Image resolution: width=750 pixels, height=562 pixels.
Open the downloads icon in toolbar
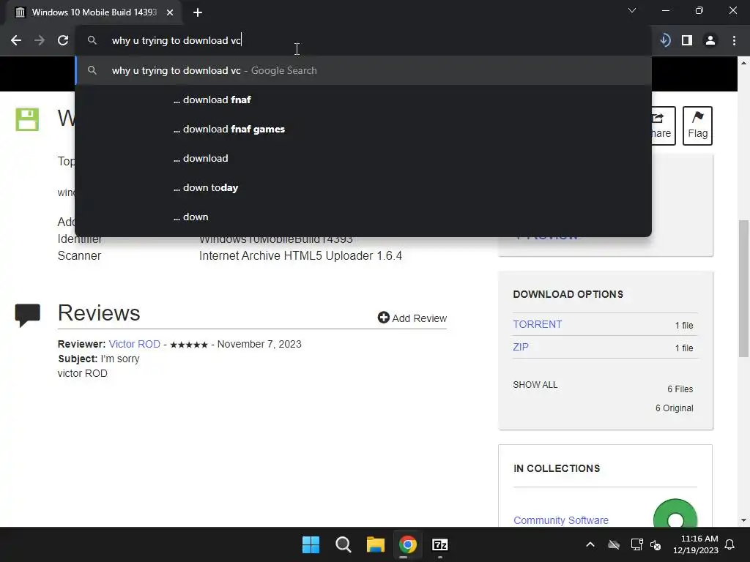pos(664,41)
